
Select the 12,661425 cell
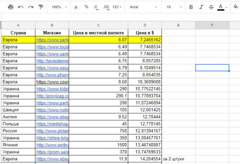(145, 110)
